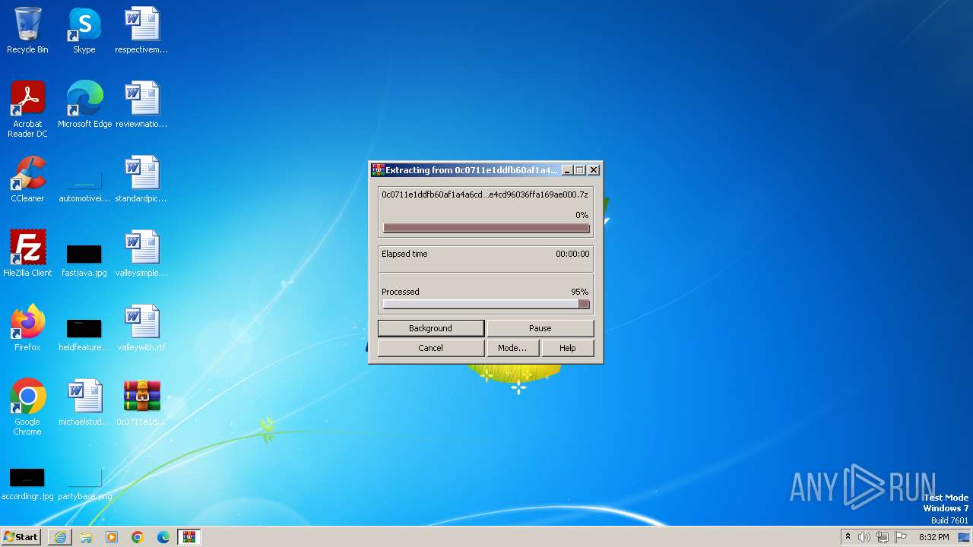Launch Firefox desktop shortcut
The image size is (973, 547).
tap(27, 329)
